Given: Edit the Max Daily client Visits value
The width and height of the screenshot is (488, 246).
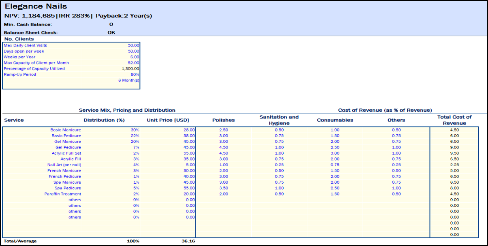Looking at the screenshot, I should 133,45.
